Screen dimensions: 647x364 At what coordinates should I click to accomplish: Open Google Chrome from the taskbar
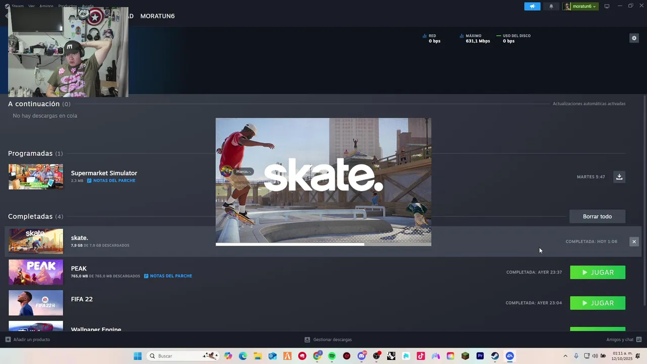(317, 356)
